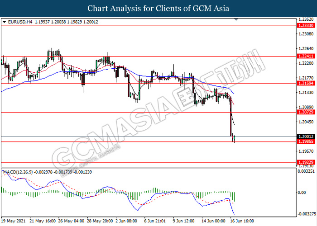Select the 1.23330 red price label
317x226 pixels.
coord(306,26)
